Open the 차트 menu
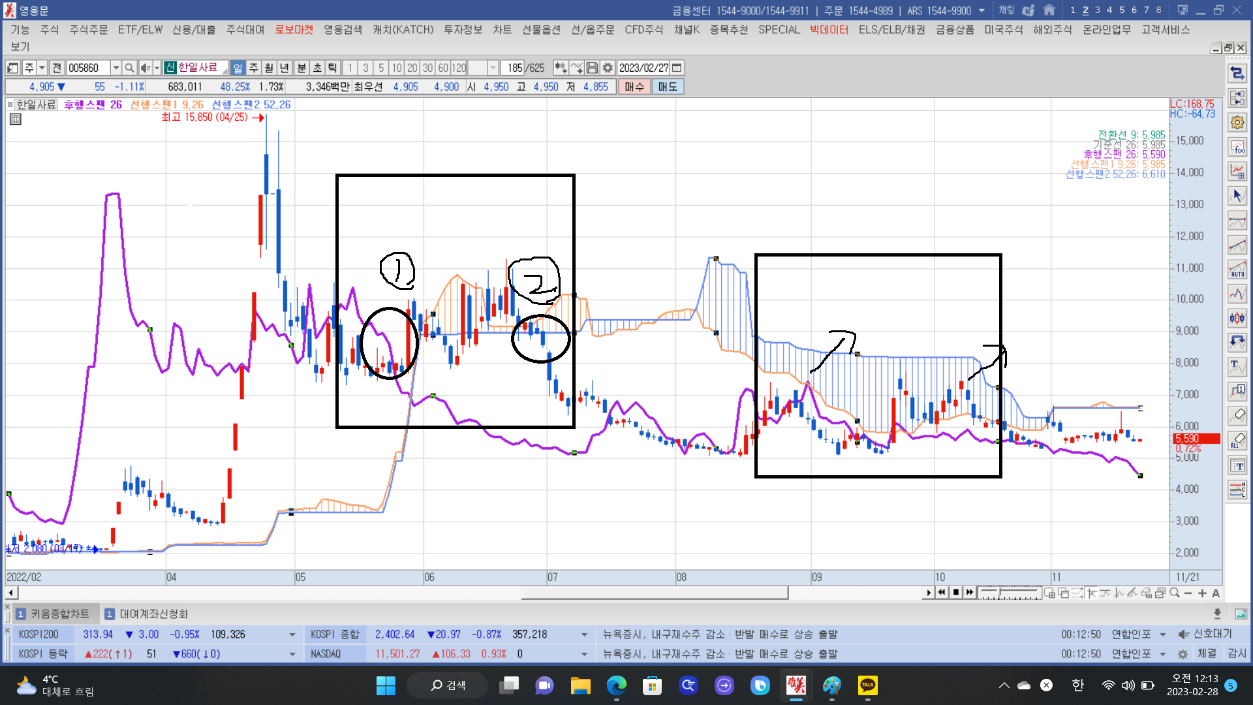 502,30
